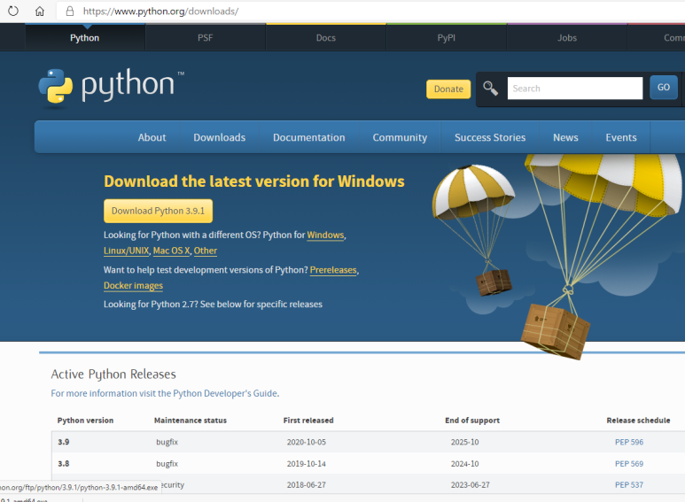This screenshot has width=685, height=502.
Task: Open the PEP 569 release schedule link
Action: click(629, 464)
